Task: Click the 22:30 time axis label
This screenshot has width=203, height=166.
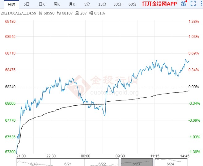Action: (x=51, y=156)
